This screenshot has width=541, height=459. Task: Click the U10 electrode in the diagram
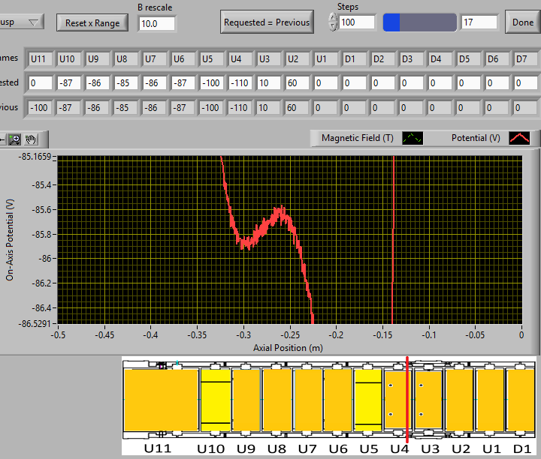tap(215, 400)
